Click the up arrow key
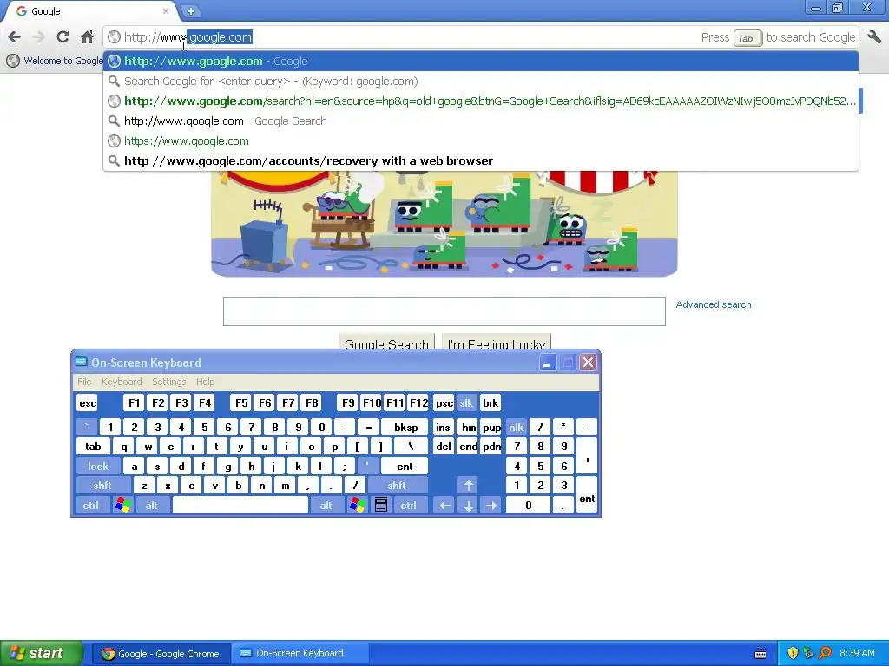The image size is (889, 666). (x=468, y=486)
